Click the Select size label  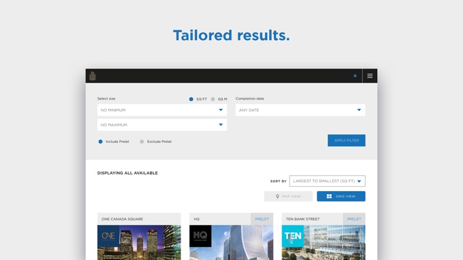106,99
